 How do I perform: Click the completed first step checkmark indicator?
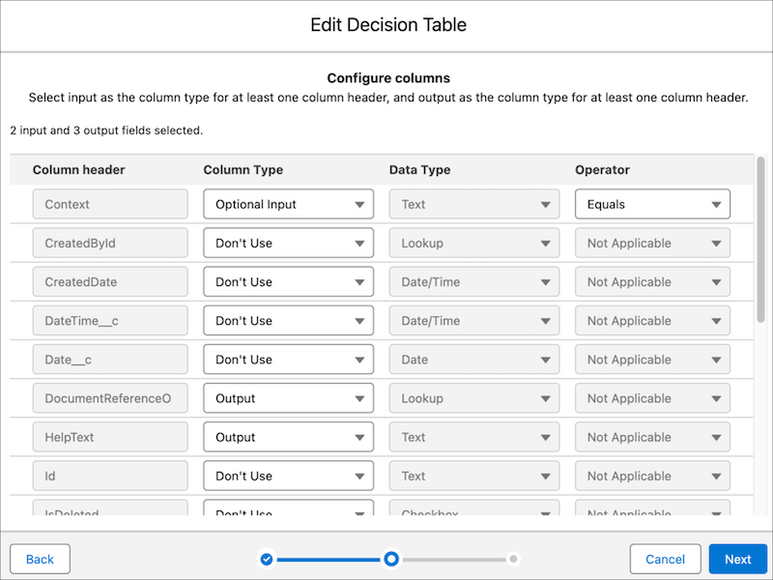[x=267, y=559]
